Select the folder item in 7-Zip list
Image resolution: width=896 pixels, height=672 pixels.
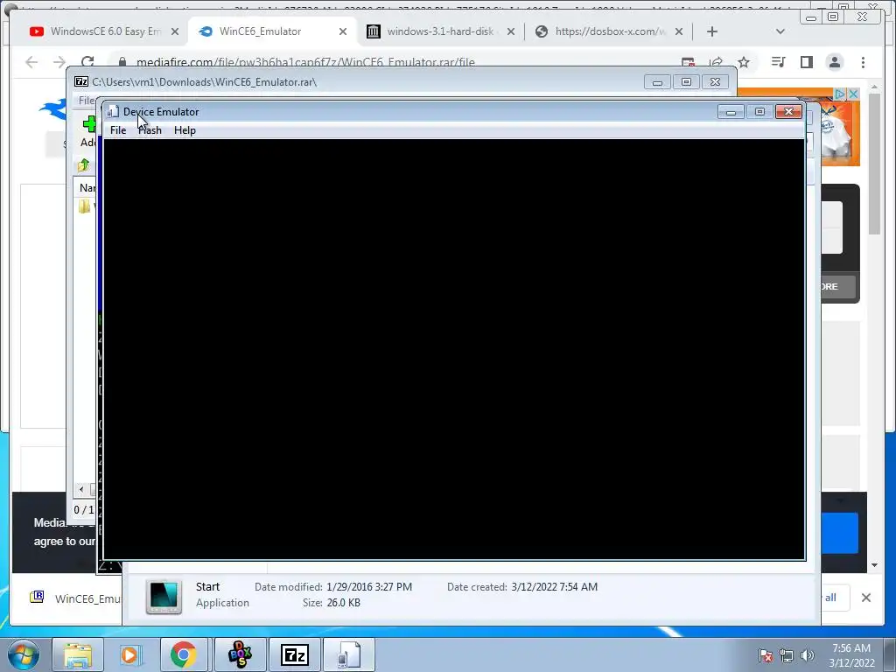coord(84,206)
